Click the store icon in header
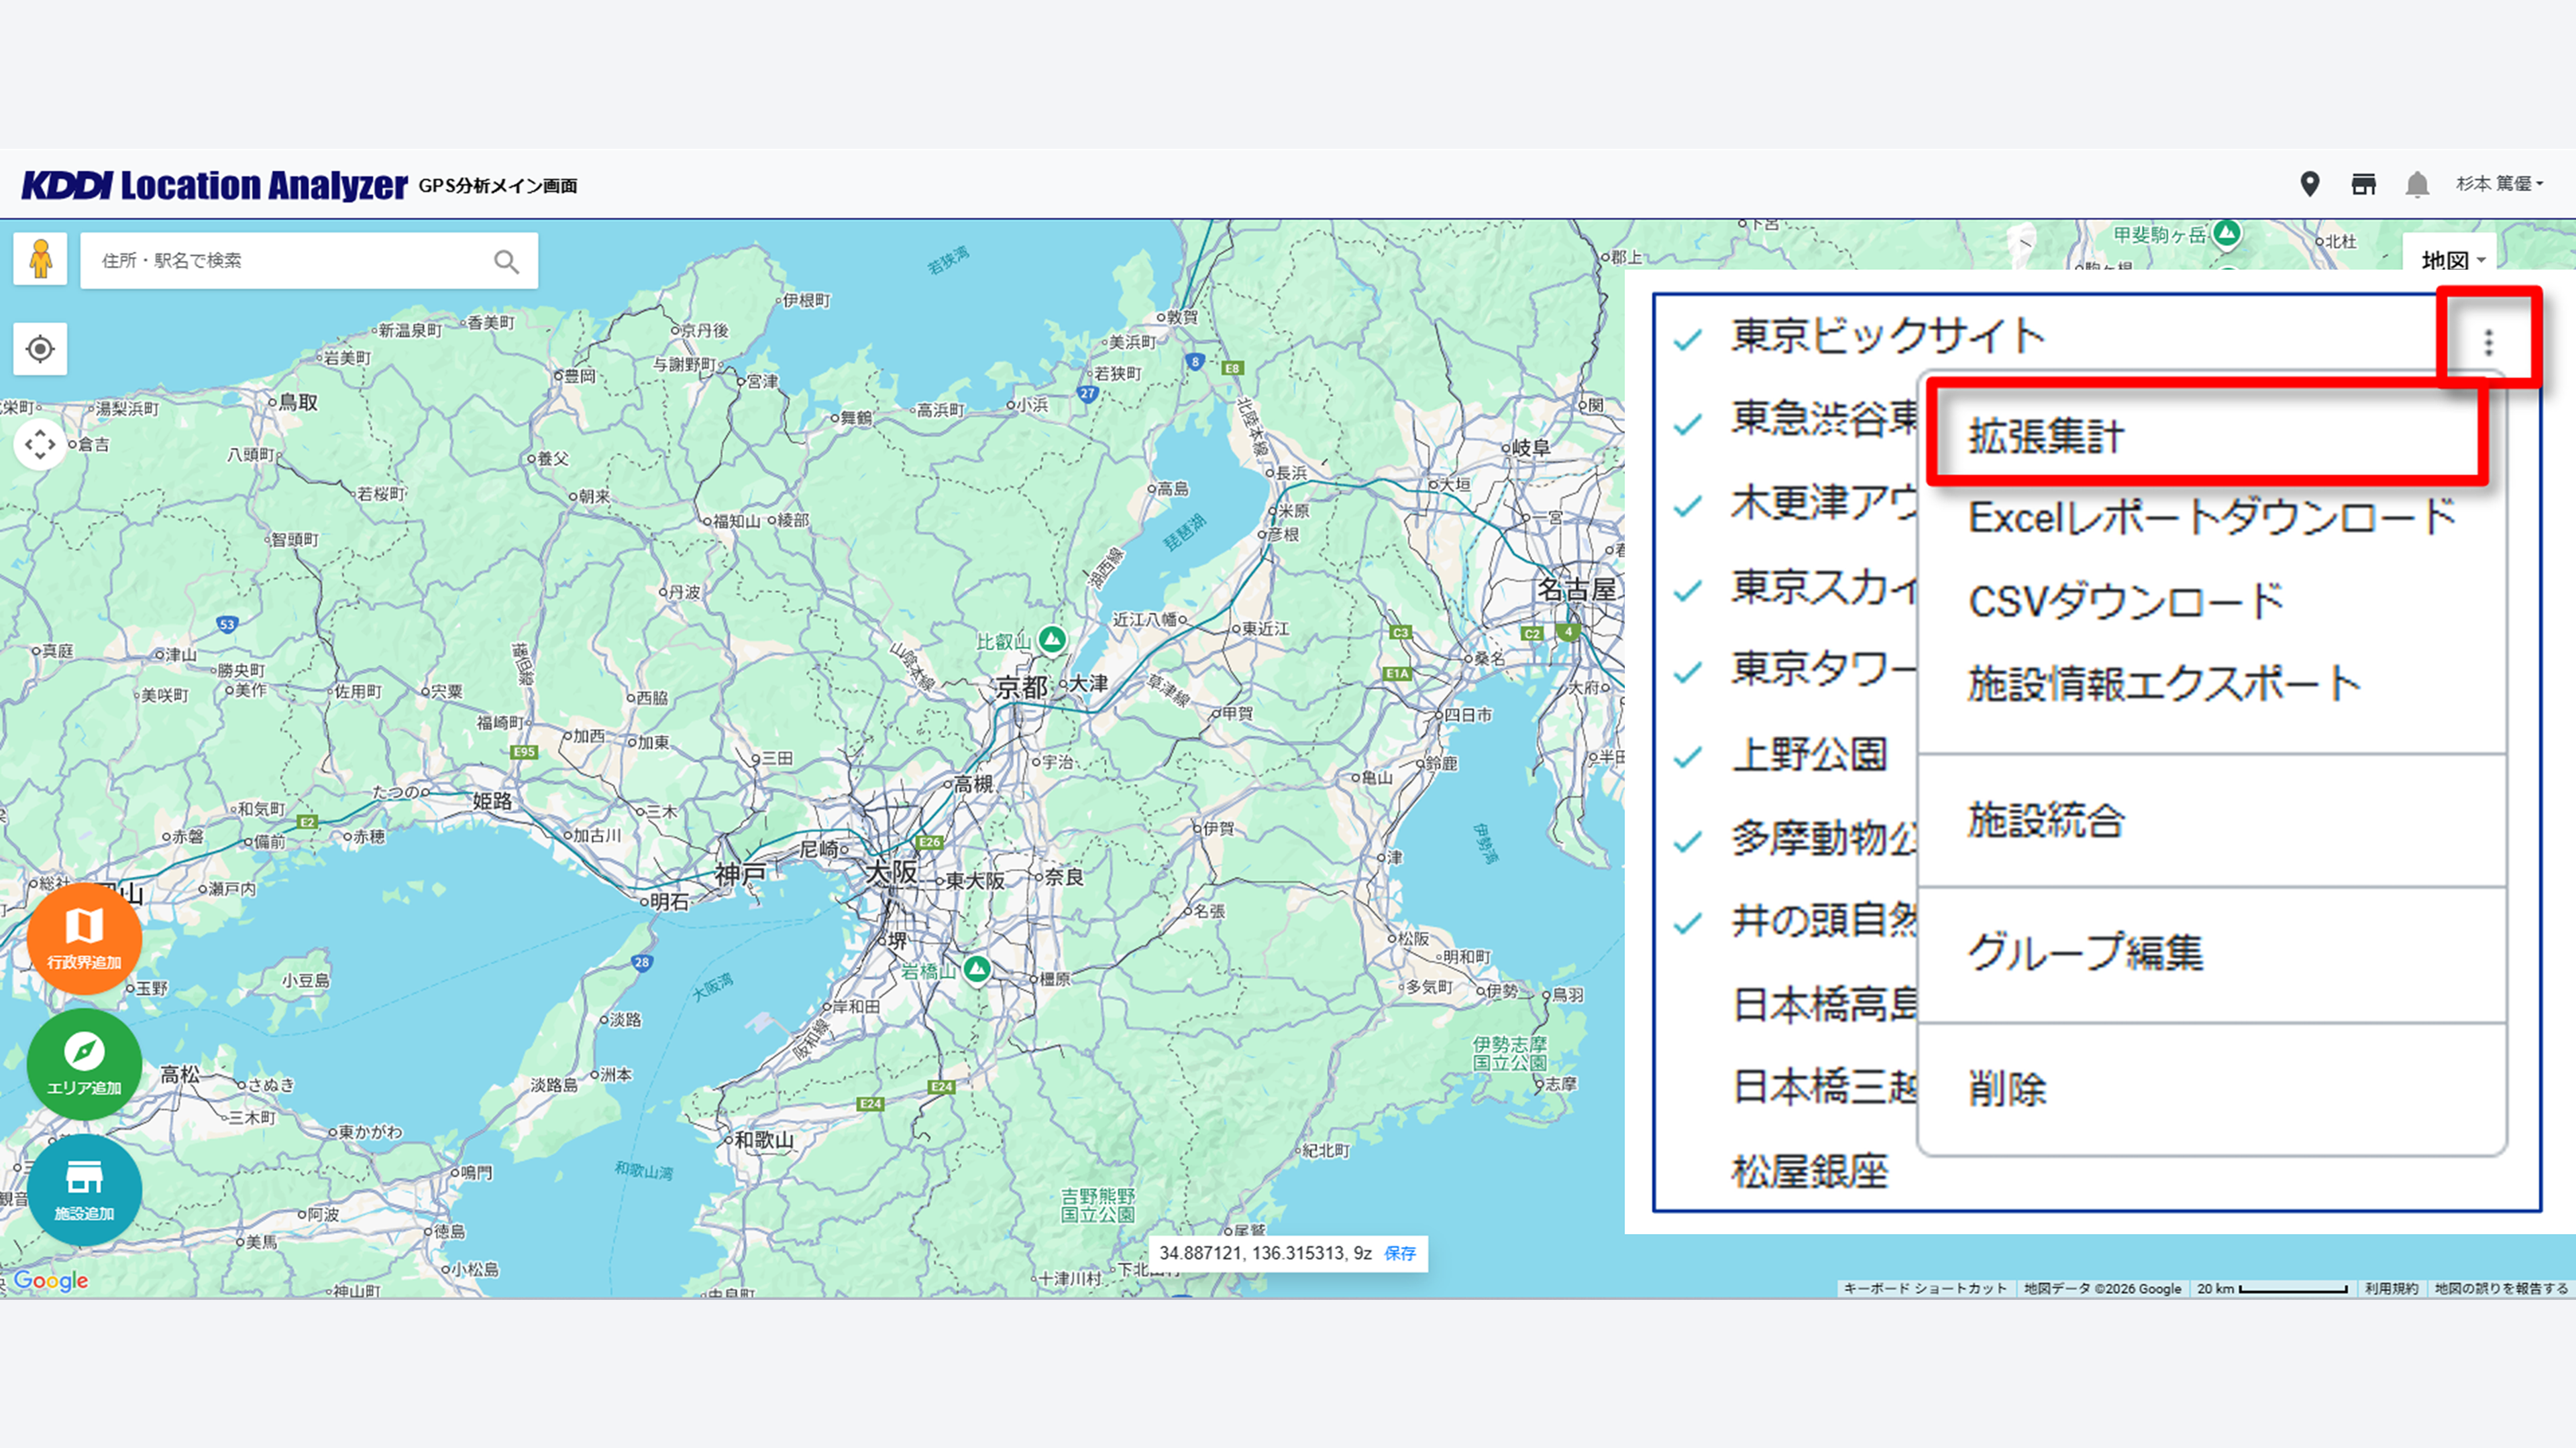The height and width of the screenshot is (1448, 2576). 2363,184
